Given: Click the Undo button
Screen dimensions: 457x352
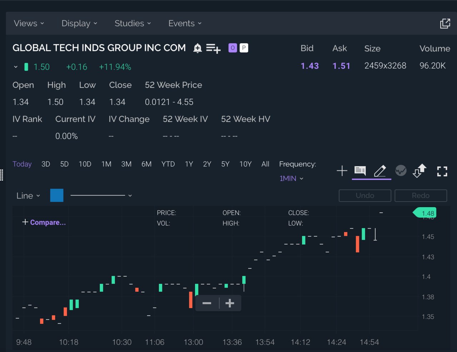Looking at the screenshot, I should [365, 195].
